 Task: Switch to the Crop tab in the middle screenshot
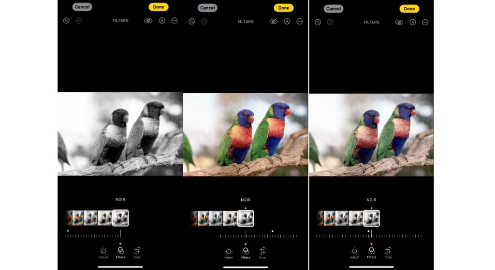262,252
